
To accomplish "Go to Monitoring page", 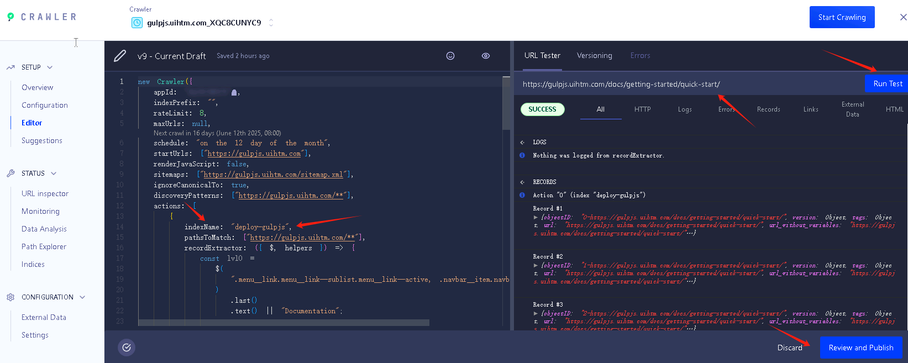I will (x=40, y=211).
